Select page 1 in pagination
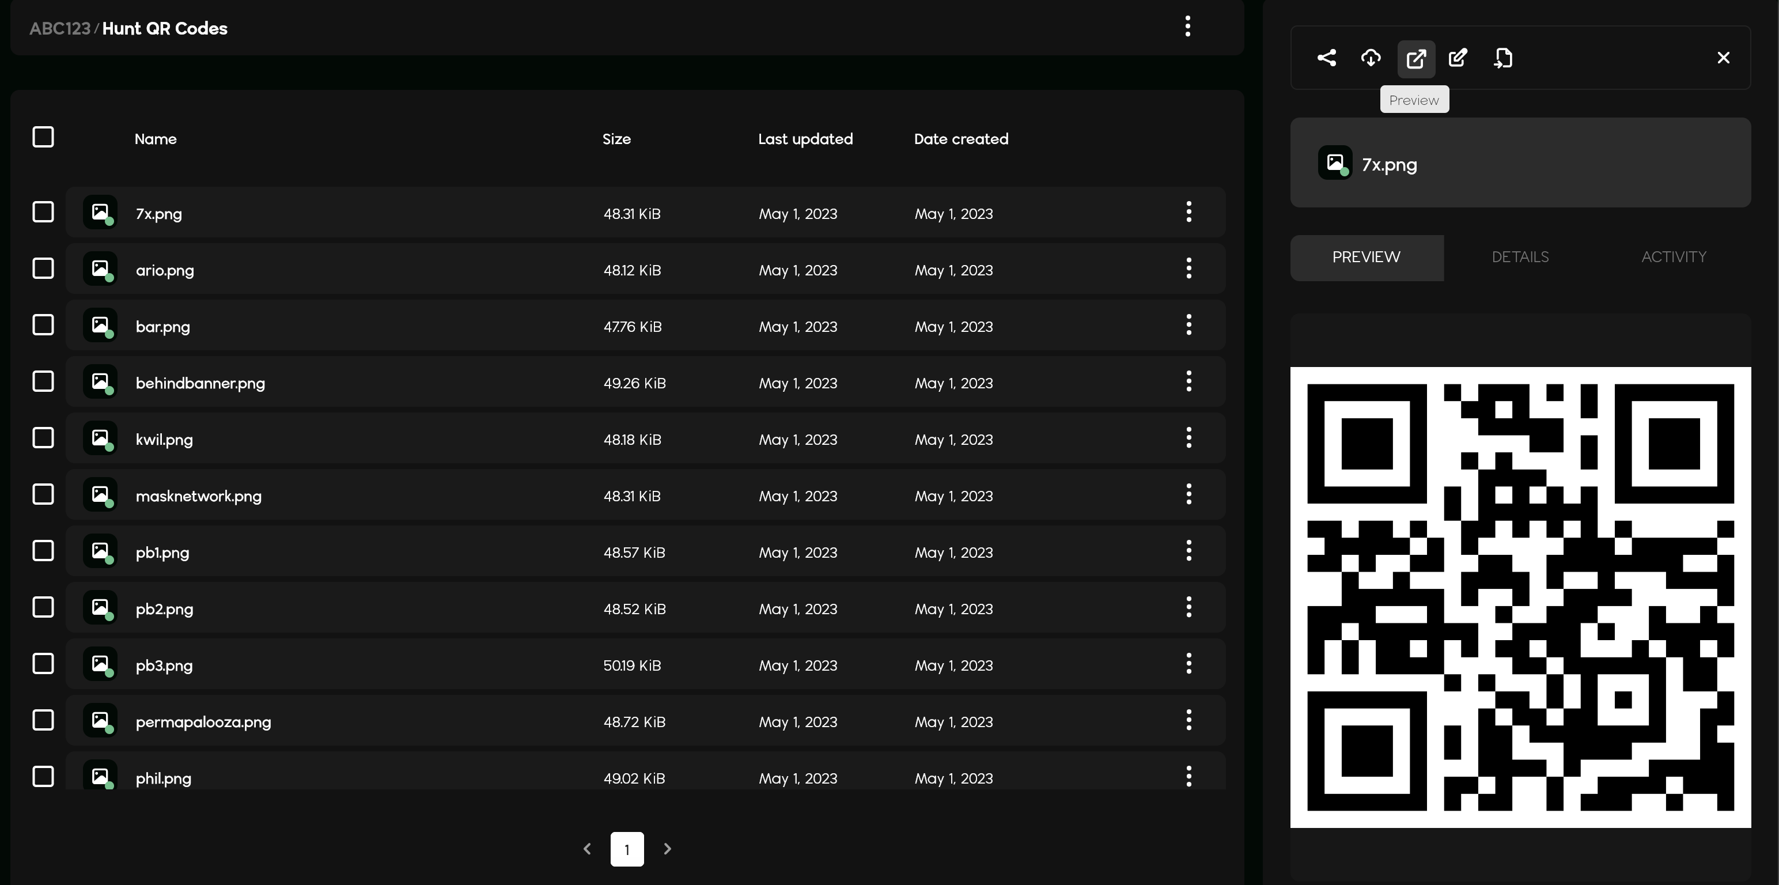The image size is (1779, 885). (627, 849)
